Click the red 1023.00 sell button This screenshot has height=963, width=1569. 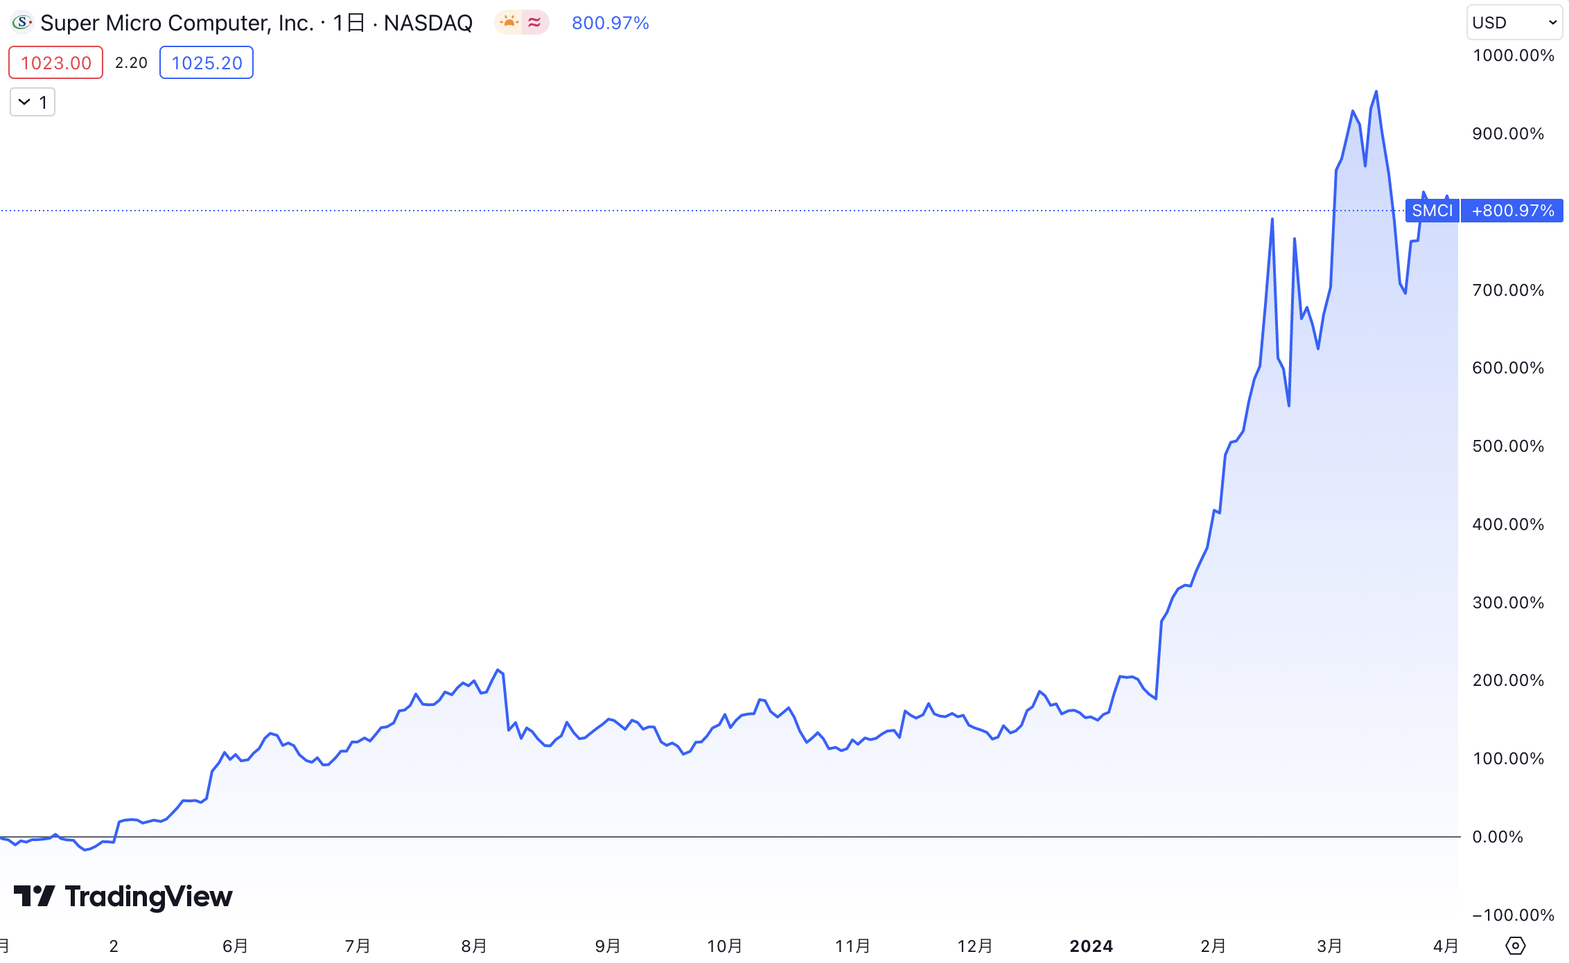(x=56, y=63)
